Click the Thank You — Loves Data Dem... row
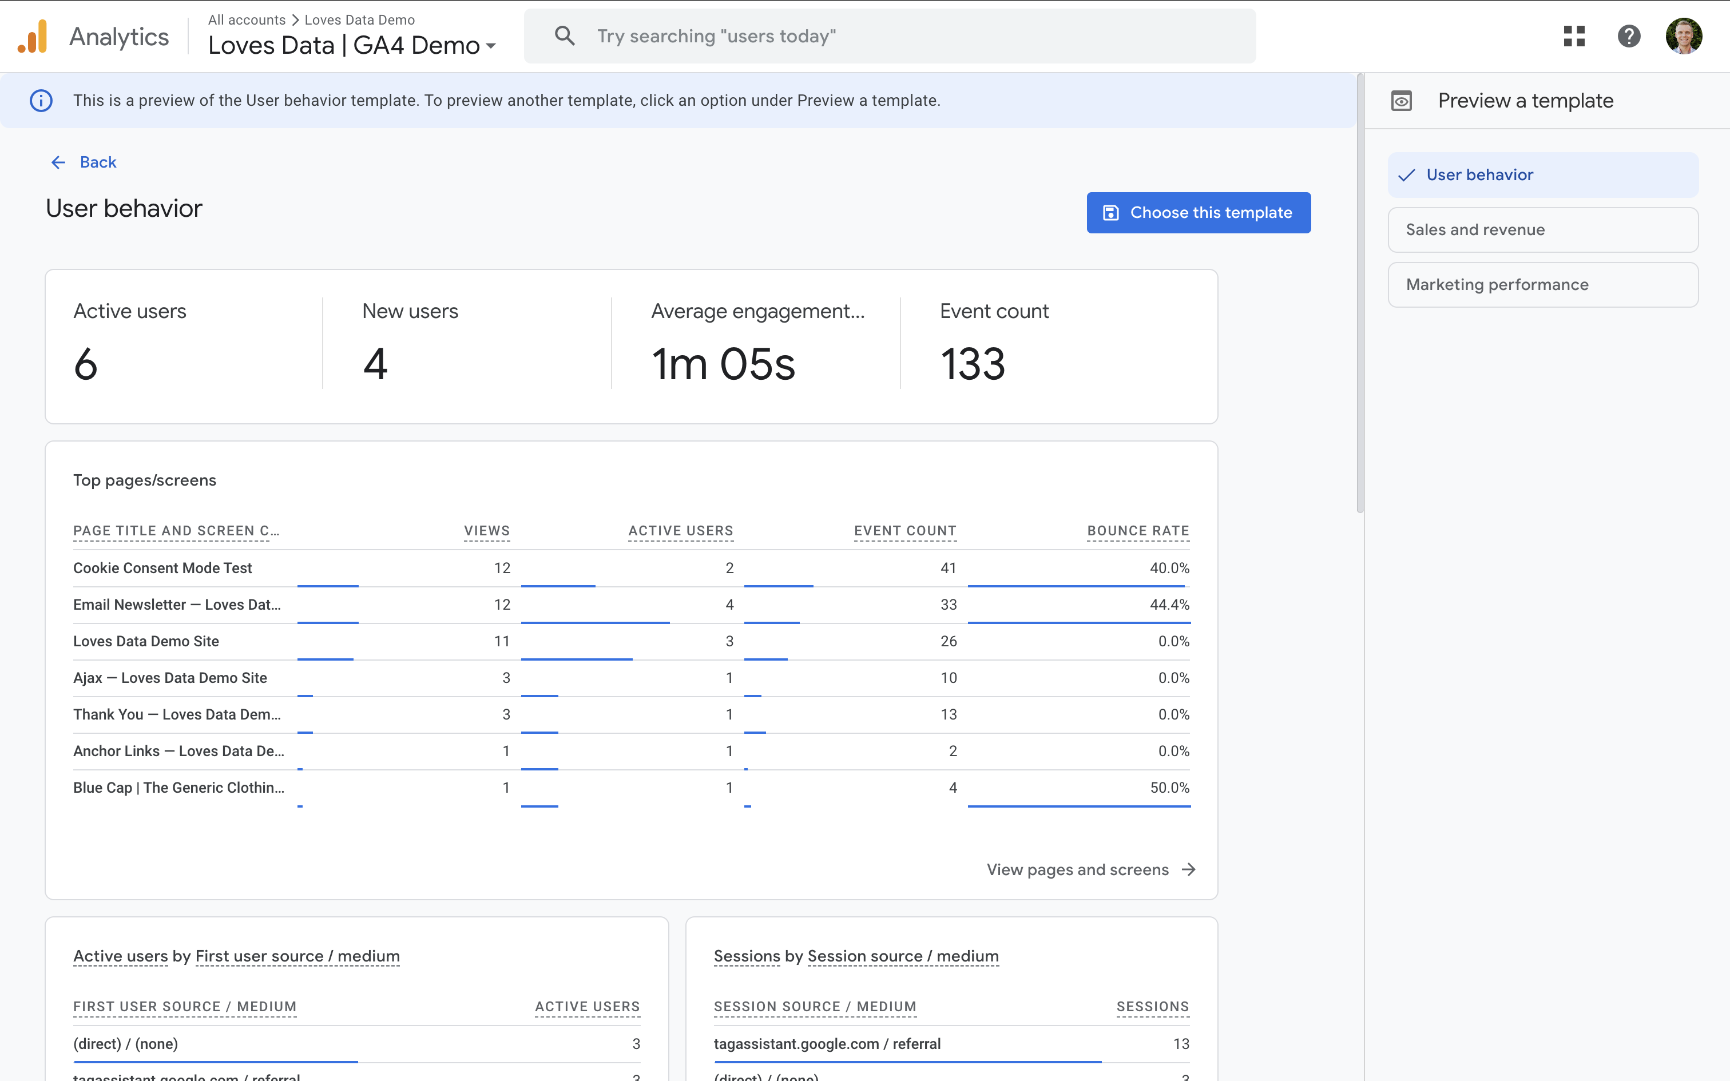Screen dimensions: 1730x1081 (631, 714)
